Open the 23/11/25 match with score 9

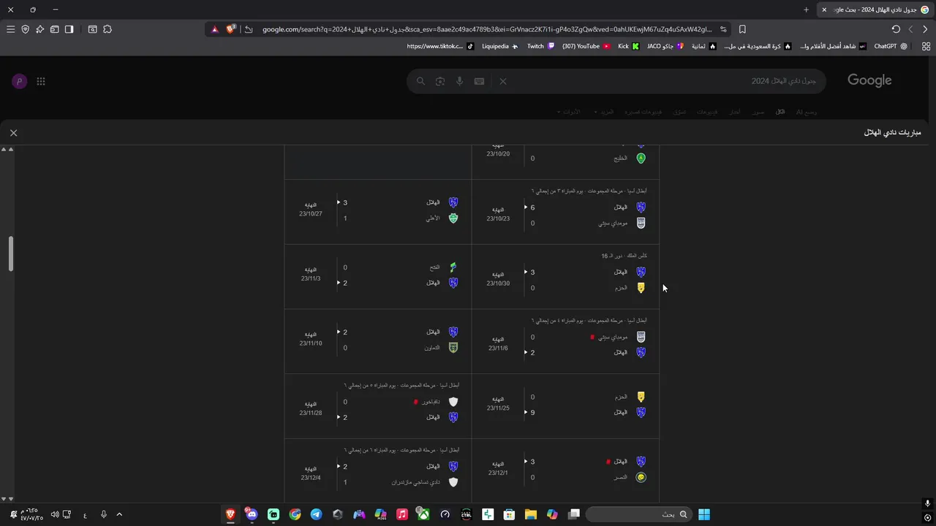pyautogui.click(x=565, y=406)
